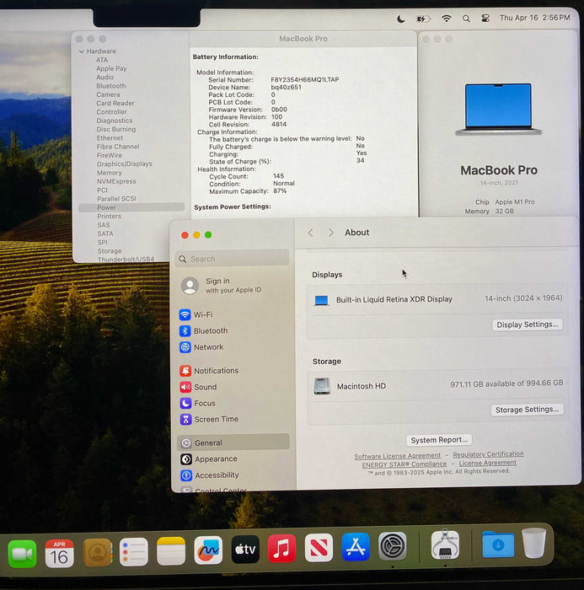Viewport: 584px width, 590px height.
Task: Open FaceTime from the Dock
Action: [22, 554]
